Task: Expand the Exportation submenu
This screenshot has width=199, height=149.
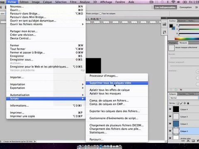Action: click(x=46, y=88)
